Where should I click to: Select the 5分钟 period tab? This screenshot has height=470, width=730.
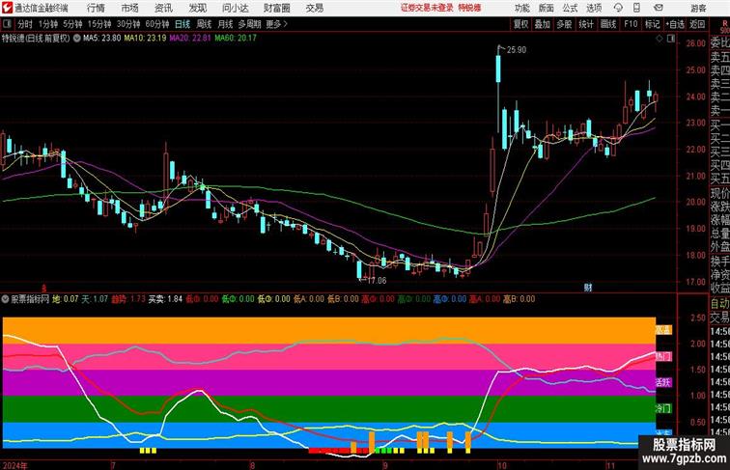pos(72,24)
